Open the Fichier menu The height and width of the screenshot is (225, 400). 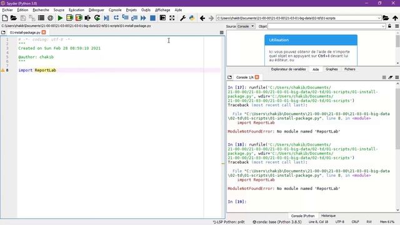point(7,10)
